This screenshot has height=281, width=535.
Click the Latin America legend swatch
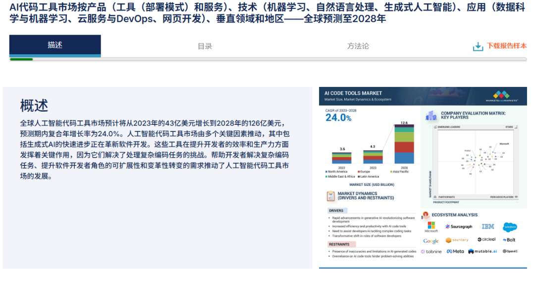coord(359,177)
